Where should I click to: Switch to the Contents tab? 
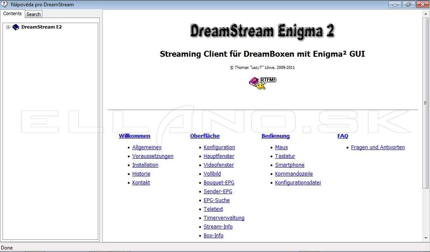pyautogui.click(x=12, y=13)
